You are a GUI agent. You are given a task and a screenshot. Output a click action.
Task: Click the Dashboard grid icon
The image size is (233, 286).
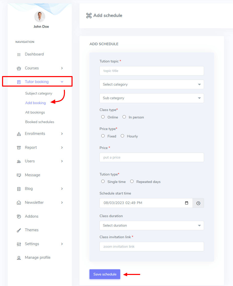[x=19, y=54]
